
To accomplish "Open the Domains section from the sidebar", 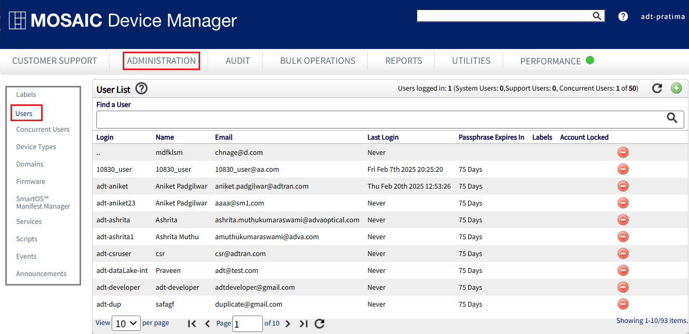I will pyautogui.click(x=29, y=164).
